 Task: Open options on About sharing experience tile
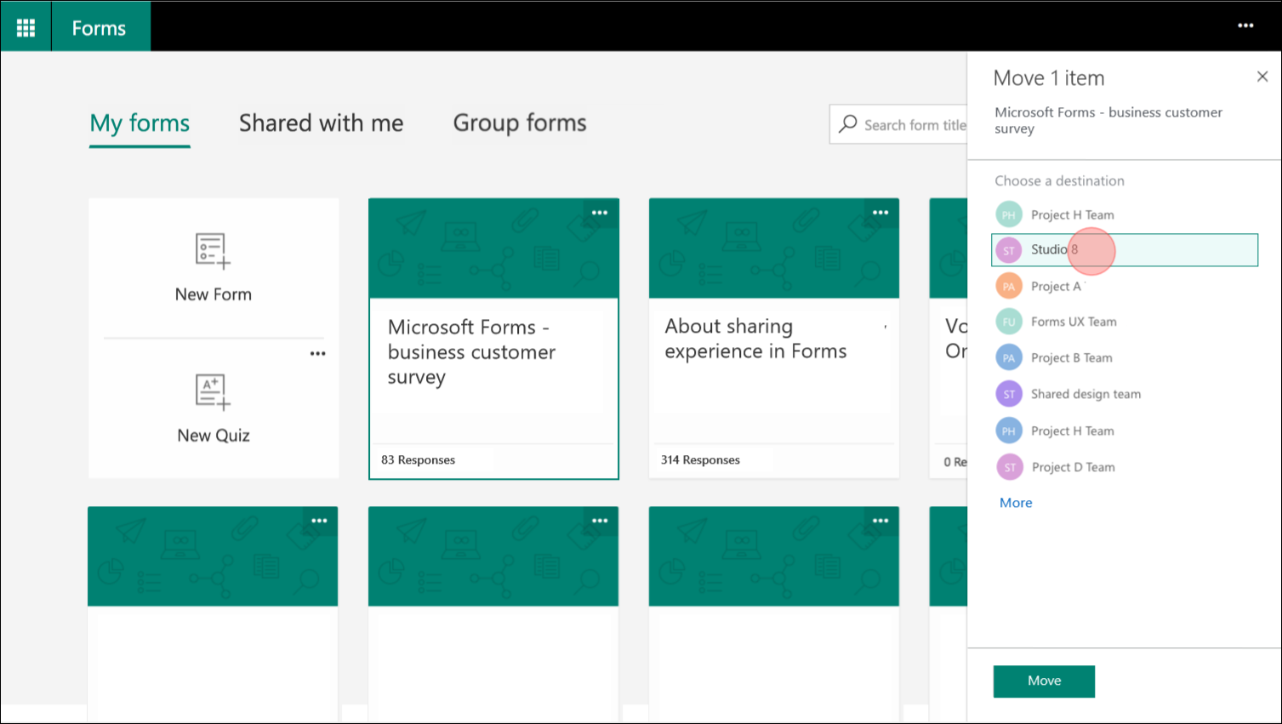pos(880,213)
